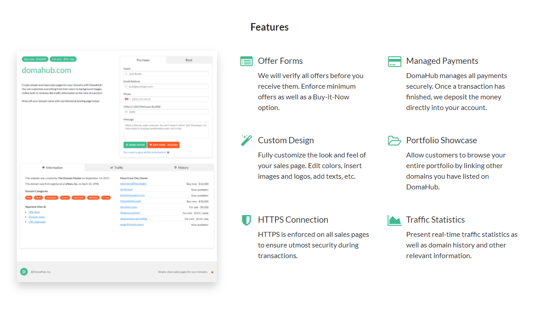552x310 pixels.
Task: Click the Offer Forms list icon
Action: (x=246, y=61)
